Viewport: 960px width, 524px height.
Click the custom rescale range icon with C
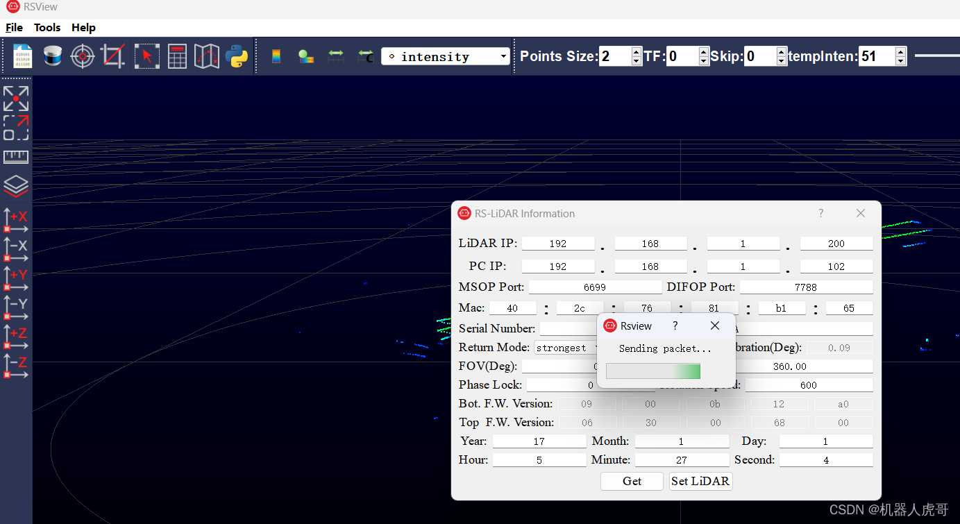click(x=365, y=56)
